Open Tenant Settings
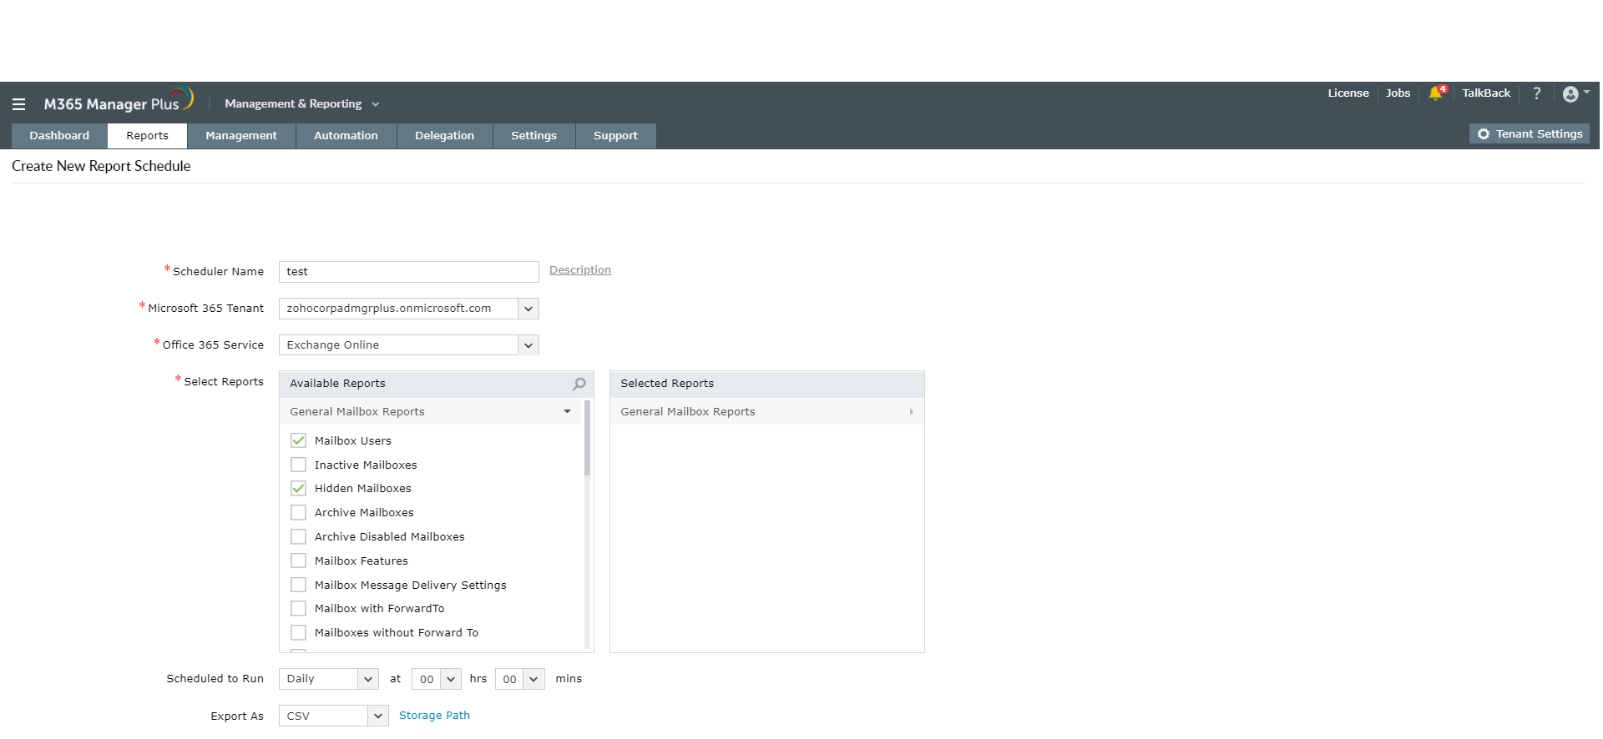1603x739 pixels. 1530,134
